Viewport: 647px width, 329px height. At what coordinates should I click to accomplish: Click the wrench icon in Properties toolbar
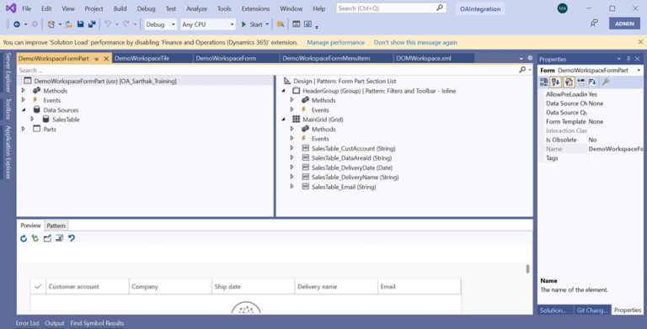click(606, 82)
